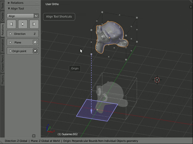This screenshot has width=193, height=144.
Task: Click the align to minimum side icon
Action: point(11,24)
